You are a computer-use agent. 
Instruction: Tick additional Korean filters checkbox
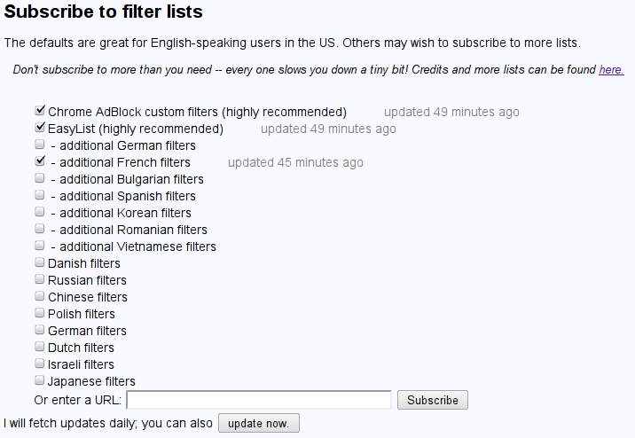coord(40,213)
